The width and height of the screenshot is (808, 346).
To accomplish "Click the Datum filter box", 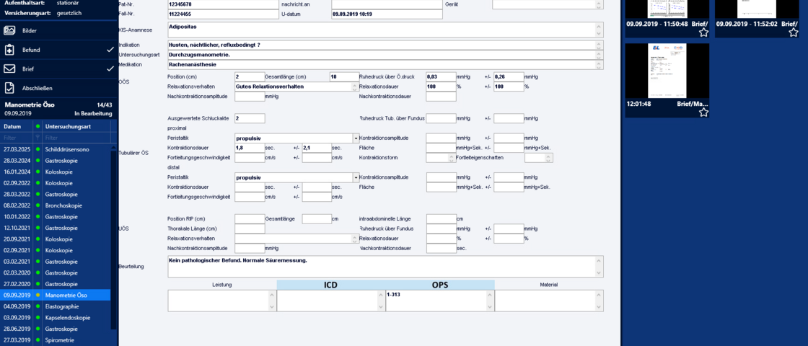I will tap(17, 138).
